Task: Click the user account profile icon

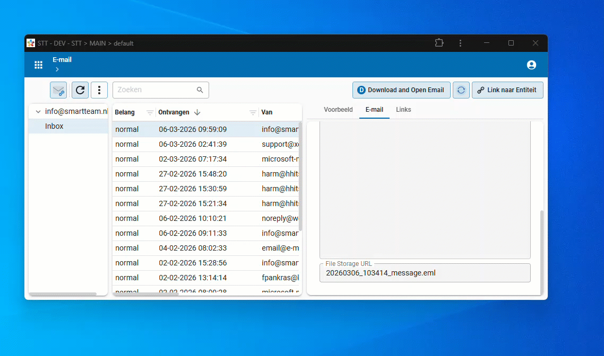Action: [x=531, y=65]
